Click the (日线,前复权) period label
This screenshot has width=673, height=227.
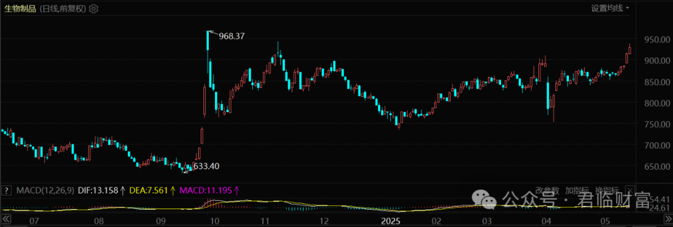[x=64, y=9]
